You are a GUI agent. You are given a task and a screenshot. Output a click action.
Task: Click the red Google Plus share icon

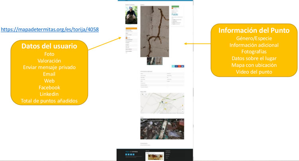(180, 66)
